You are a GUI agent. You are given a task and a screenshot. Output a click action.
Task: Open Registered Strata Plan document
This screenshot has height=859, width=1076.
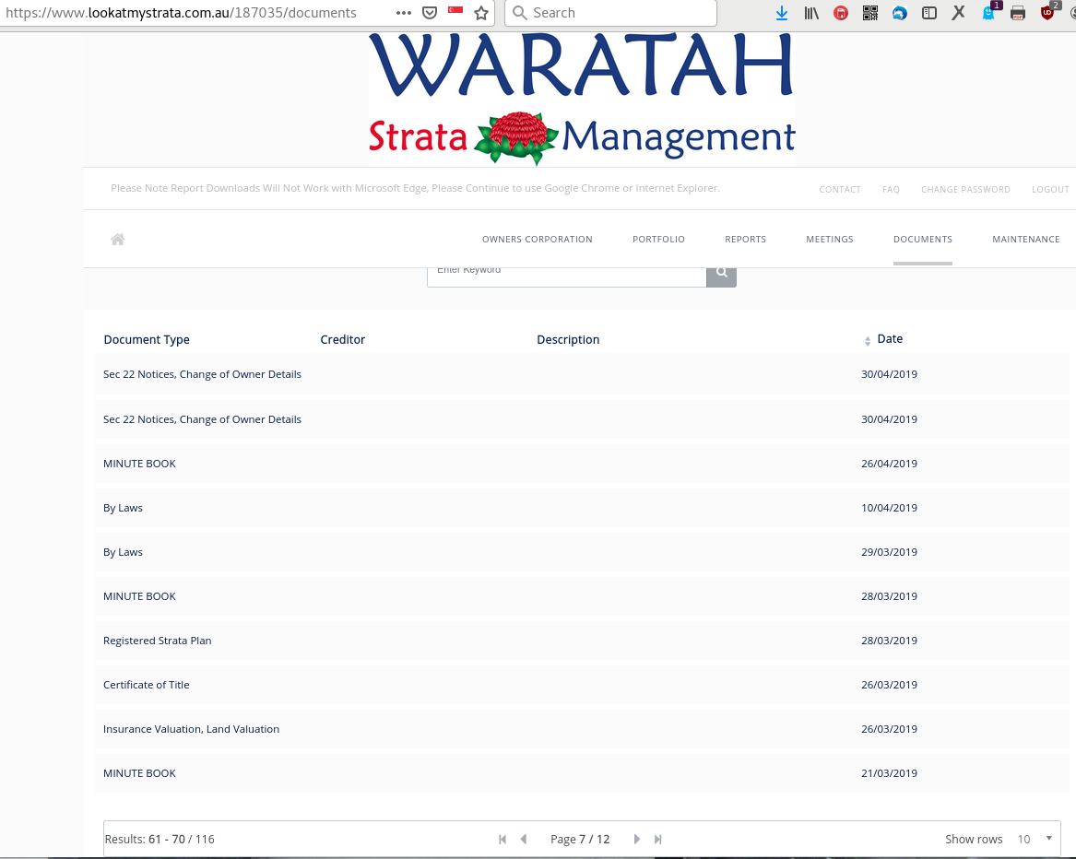click(x=582, y=641)
